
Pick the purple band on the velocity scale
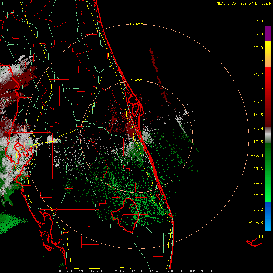coord(268,34)
